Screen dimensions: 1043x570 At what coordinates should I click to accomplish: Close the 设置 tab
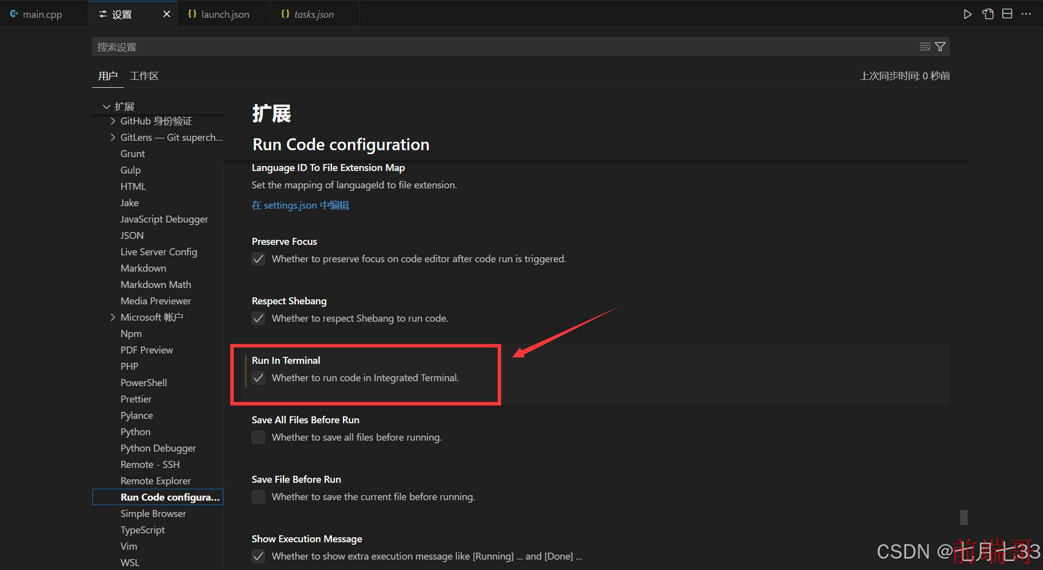point(167,14)
